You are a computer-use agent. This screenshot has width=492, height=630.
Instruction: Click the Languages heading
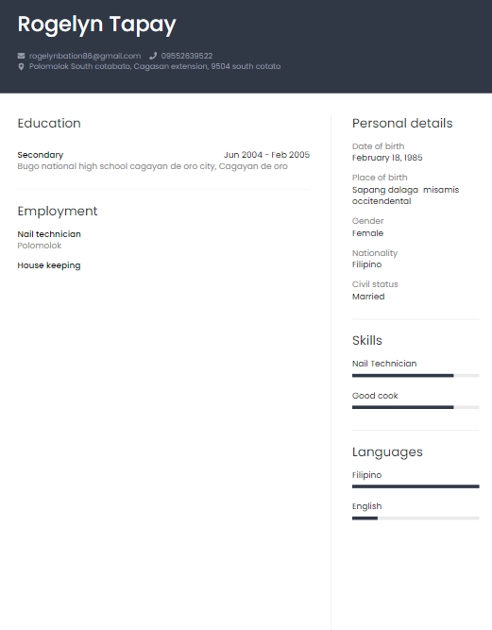click(x=387, y=452)
